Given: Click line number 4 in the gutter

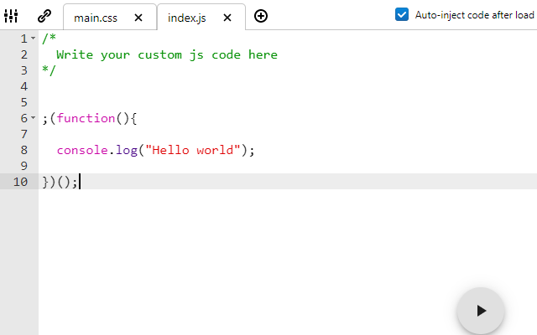Looking at the screenshot, I should [x=24, y=86].
